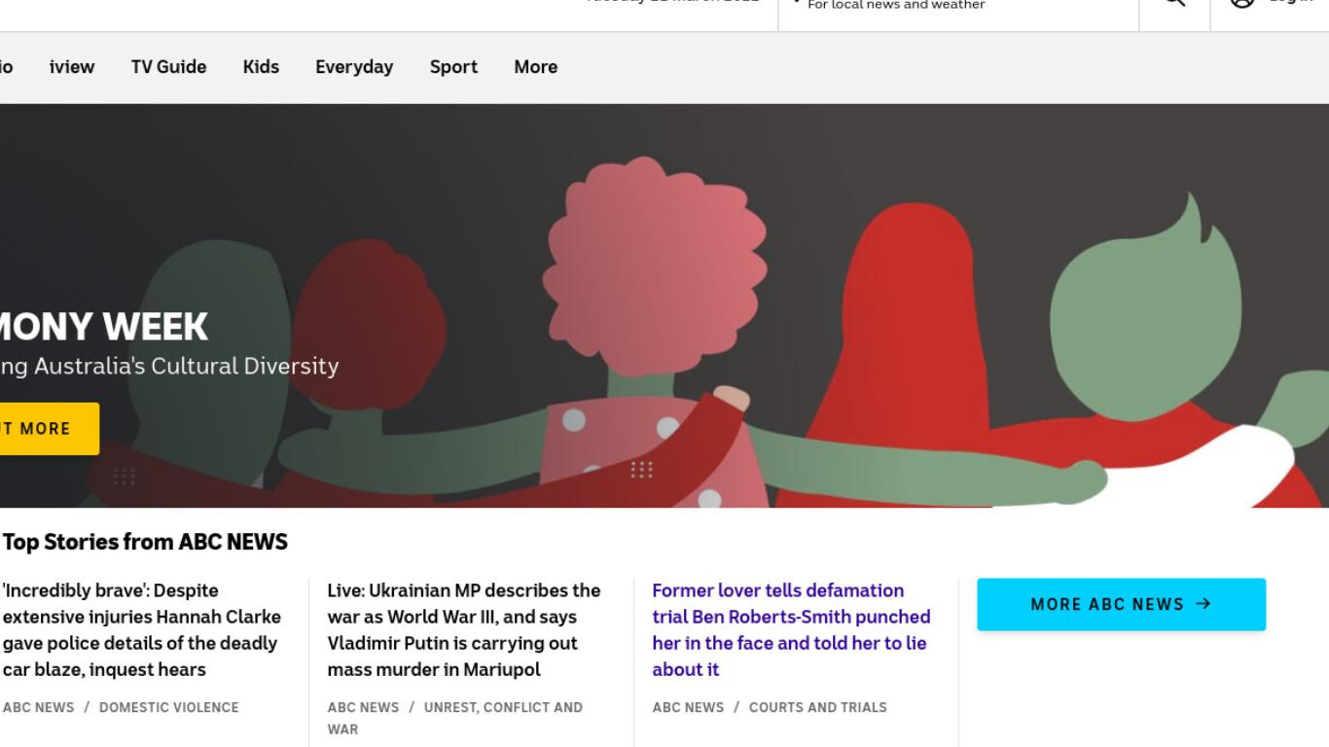Open the UNREST, CONFLICT AND WAR topic tag

click(x=455, y=718)
